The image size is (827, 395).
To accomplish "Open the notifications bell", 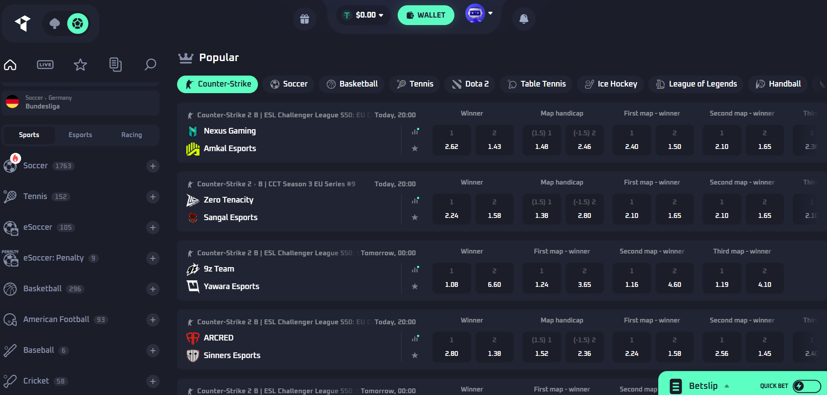I will click(x=523, y=19).
